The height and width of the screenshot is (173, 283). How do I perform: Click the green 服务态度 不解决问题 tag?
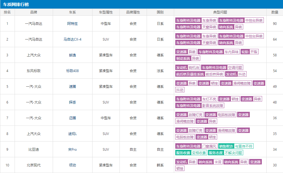[225, 153]
